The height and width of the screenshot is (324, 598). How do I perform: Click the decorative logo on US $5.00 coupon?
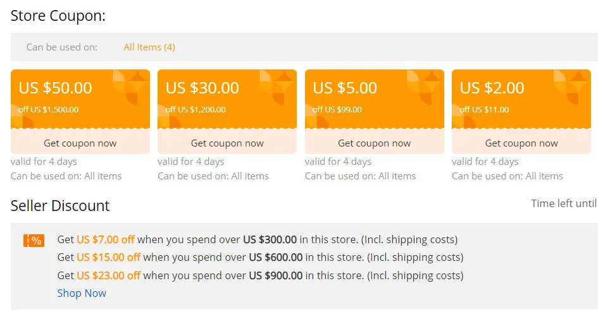[425, 87]
